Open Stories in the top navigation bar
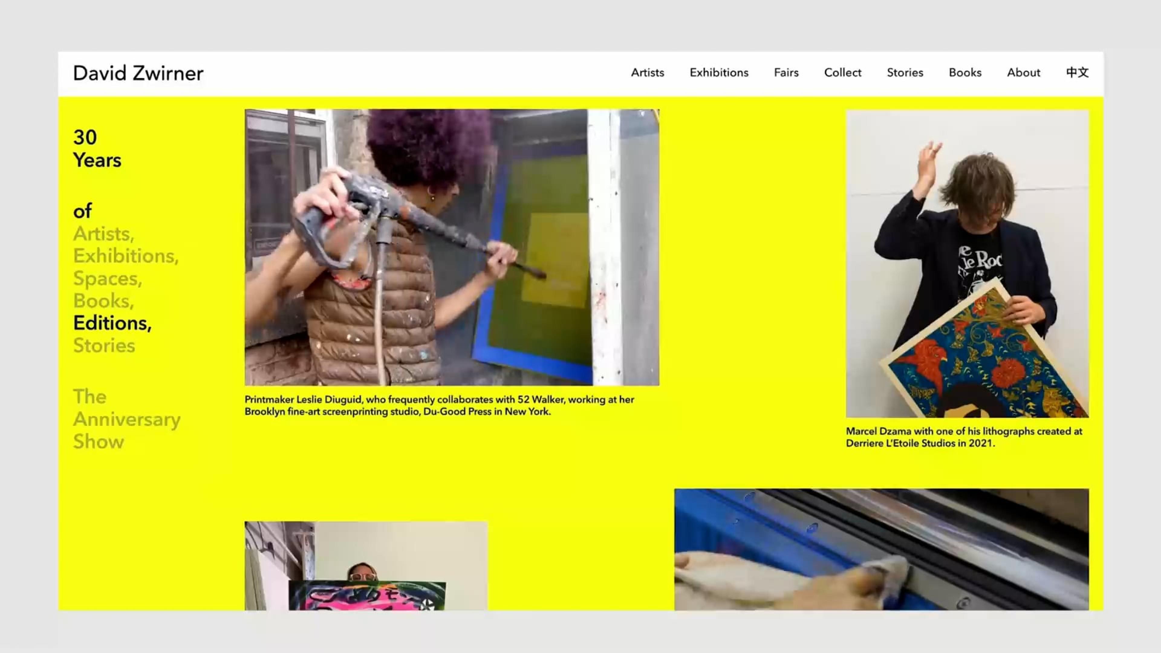 click(905, 73)
